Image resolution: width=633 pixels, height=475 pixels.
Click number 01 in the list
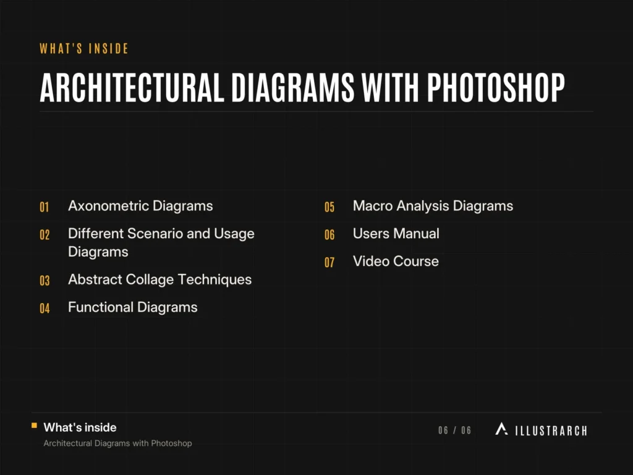pyautogui.click(x=45, y=207)
